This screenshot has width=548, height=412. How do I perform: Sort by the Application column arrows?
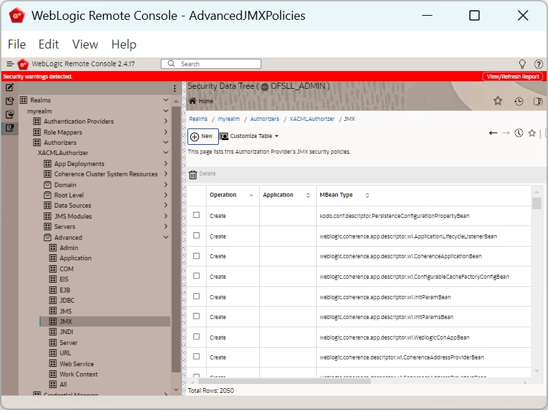[x=309, y=195]
